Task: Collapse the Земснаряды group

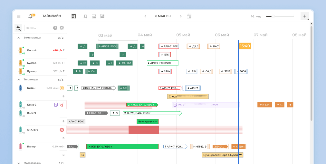Action: [x=19, y=38]
